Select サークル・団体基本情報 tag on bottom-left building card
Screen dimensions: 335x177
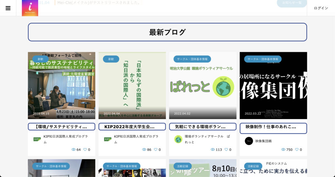coord(51,166)
